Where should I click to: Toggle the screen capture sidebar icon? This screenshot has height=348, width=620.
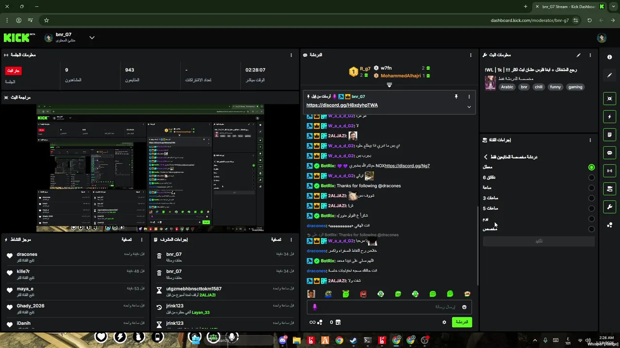coord(609,99)
